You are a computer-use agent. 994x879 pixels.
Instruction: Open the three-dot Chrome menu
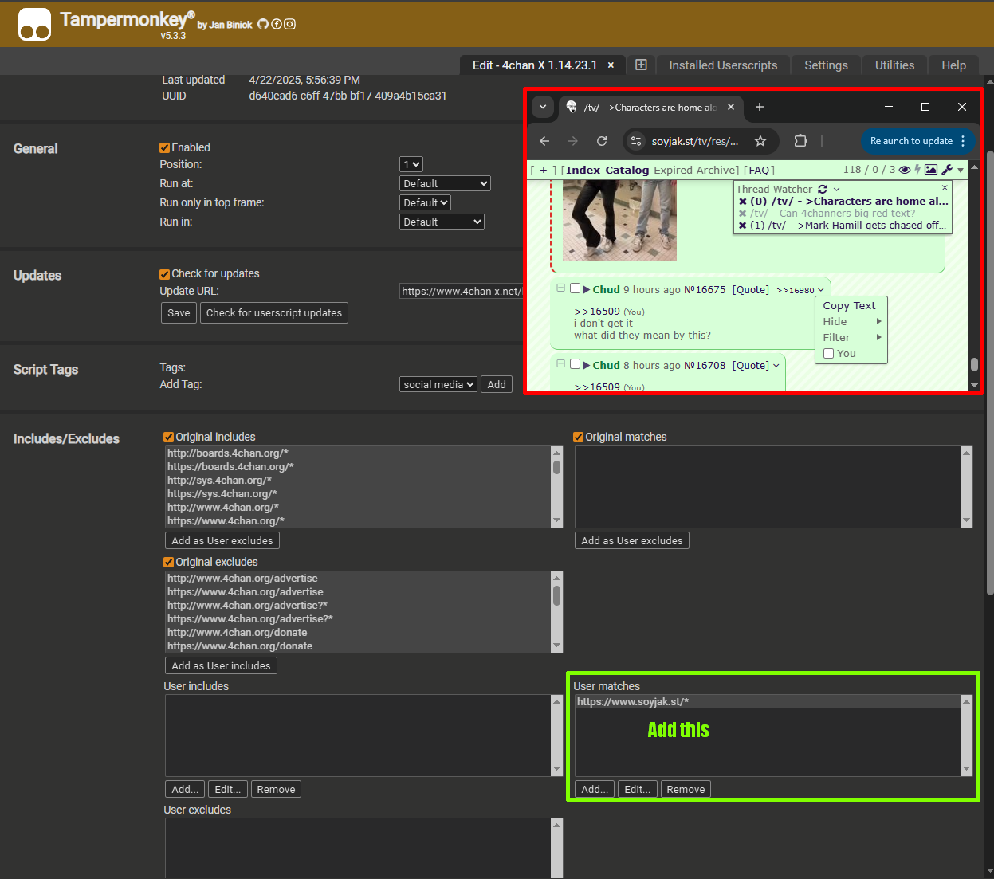point(963,141)
